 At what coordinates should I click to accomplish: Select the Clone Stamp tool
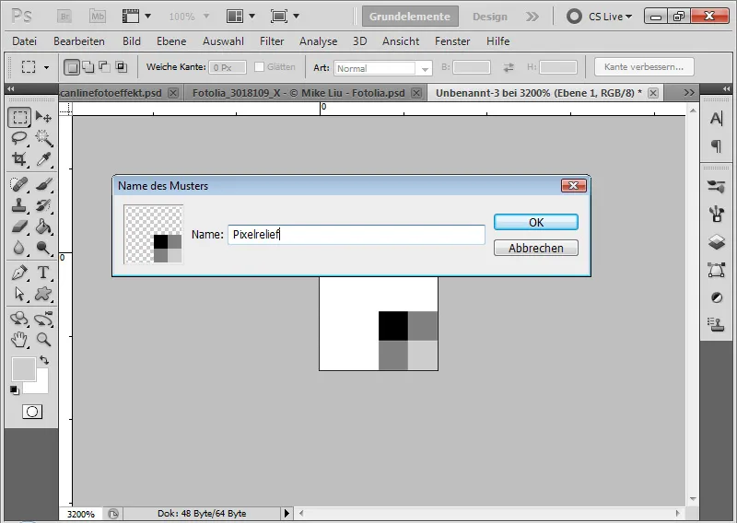[19, 205]
